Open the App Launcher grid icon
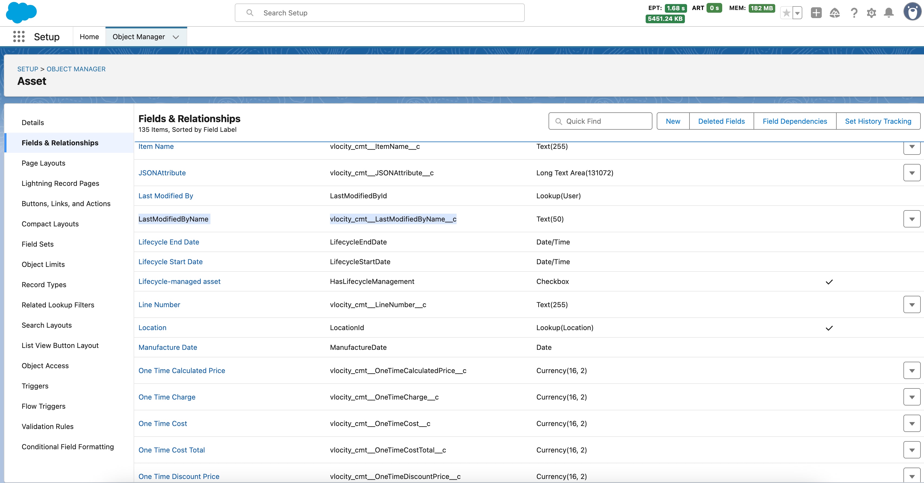924x483 pixels. (19, 36)
